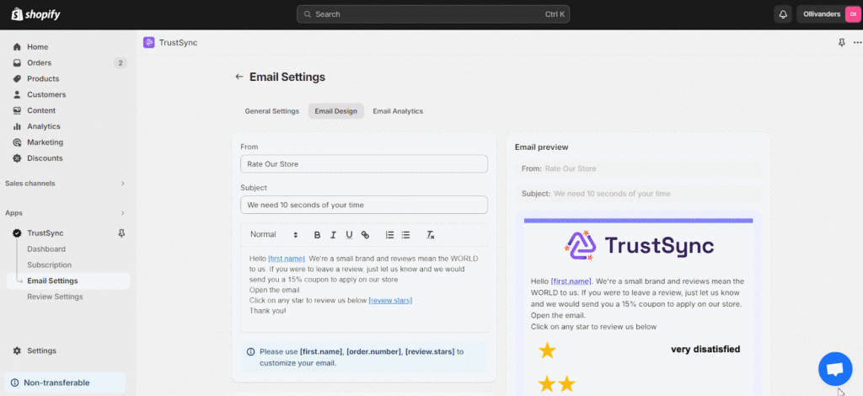Open Subscription under TrustSync
The height and width of the screenshot is (396, 863).
click(50, 265)
